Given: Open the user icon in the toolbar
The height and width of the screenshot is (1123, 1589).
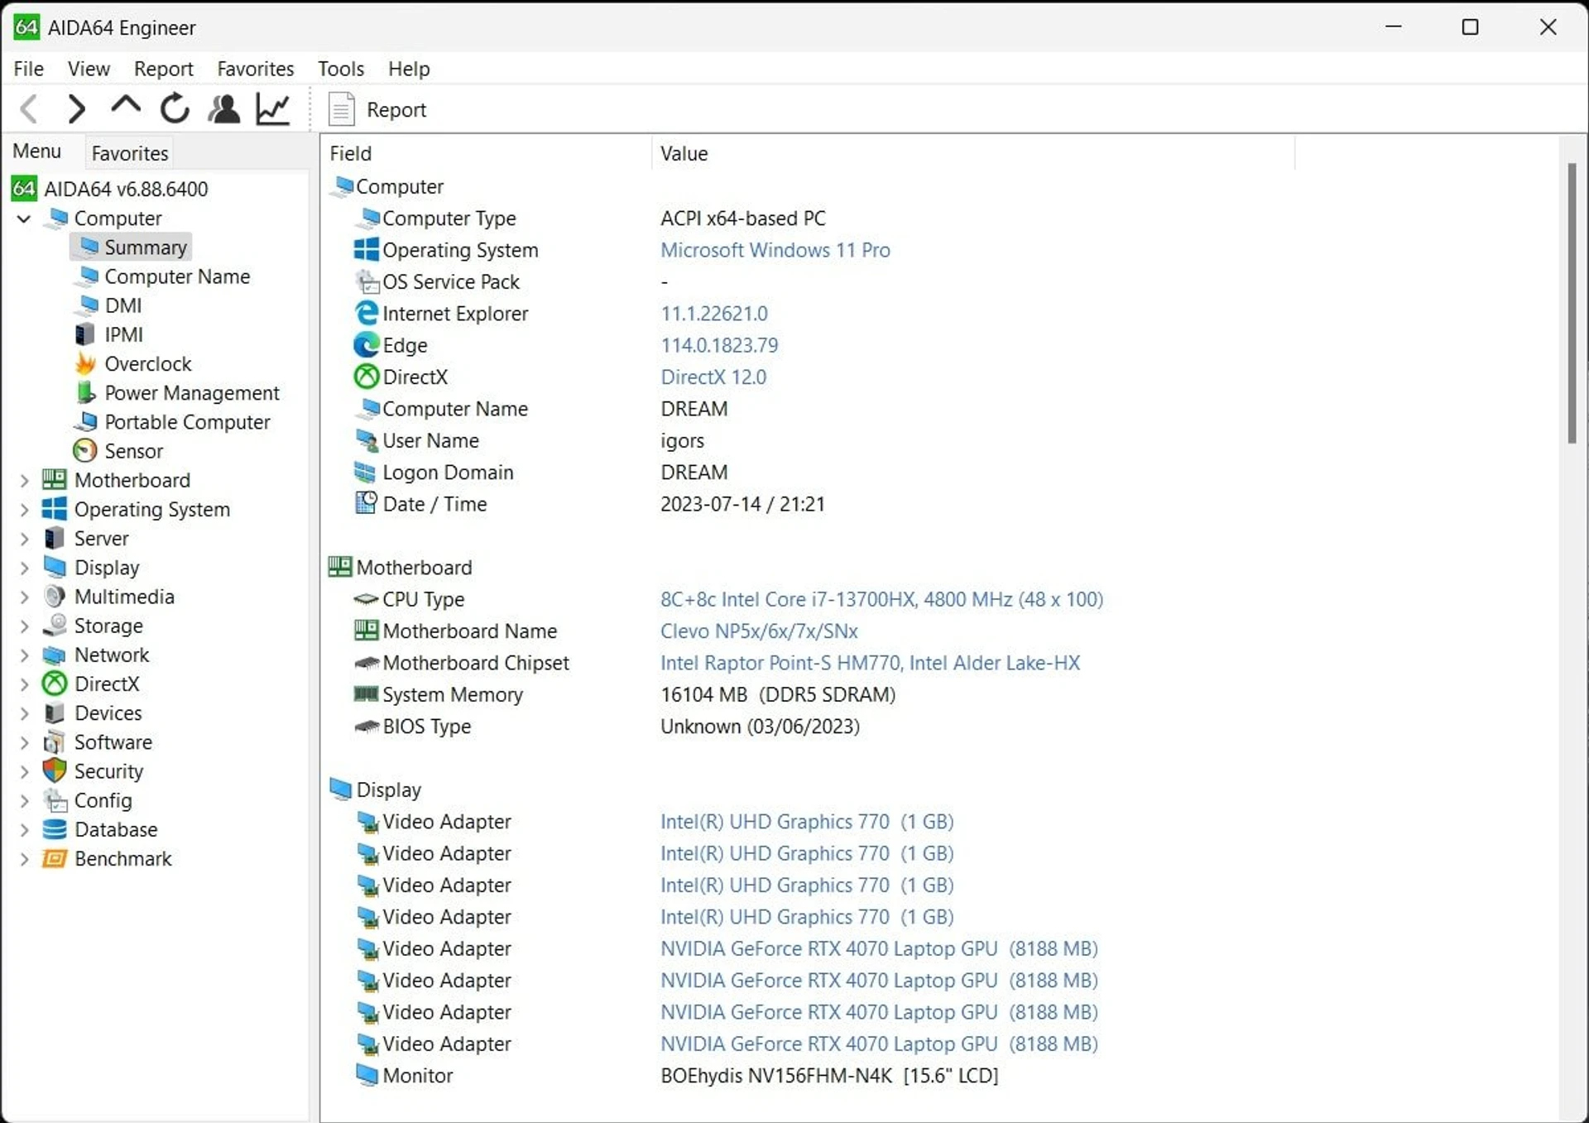Looking at the screenshot, I should click(223, 108).
